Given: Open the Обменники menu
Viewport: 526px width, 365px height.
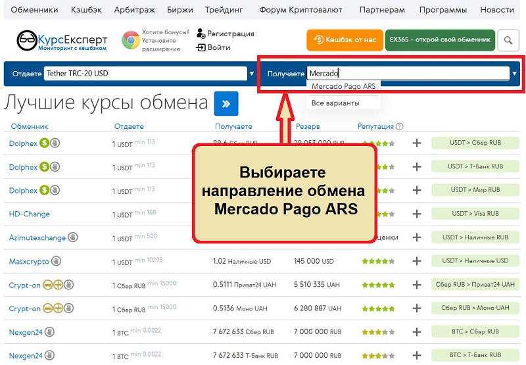Looking at the screenshot, I should coord(34,10).
